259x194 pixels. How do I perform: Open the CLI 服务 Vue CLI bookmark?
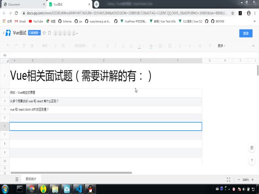tap(191, 21)
